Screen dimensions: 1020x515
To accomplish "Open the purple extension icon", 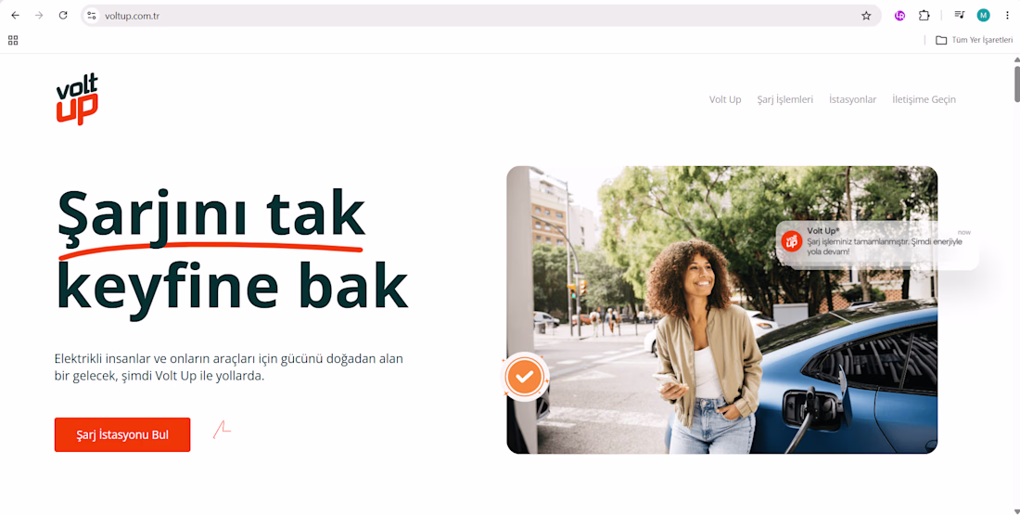I will [899, 16].
